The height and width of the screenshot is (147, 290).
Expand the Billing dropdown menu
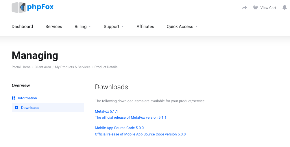pos(83,27)
